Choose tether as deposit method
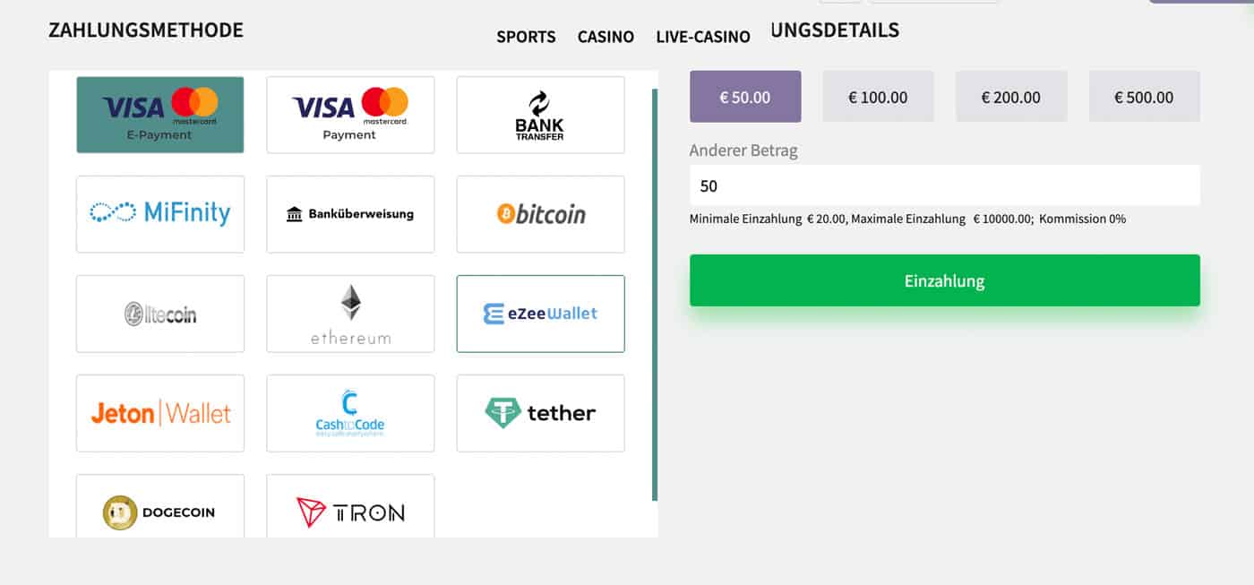Image resolution: width=1254 pixels, height=585 pixels. click(x=540, y=413)
